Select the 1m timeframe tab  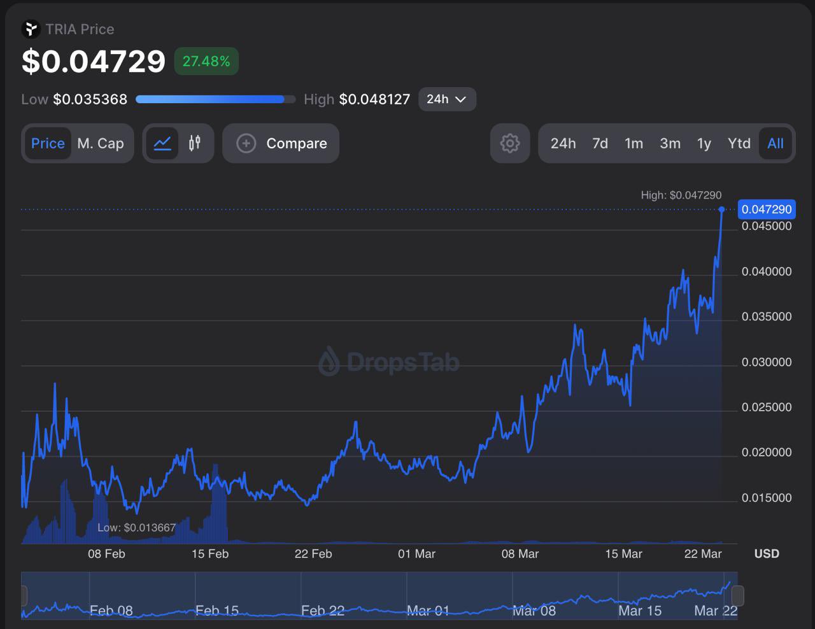click(634, 143)
